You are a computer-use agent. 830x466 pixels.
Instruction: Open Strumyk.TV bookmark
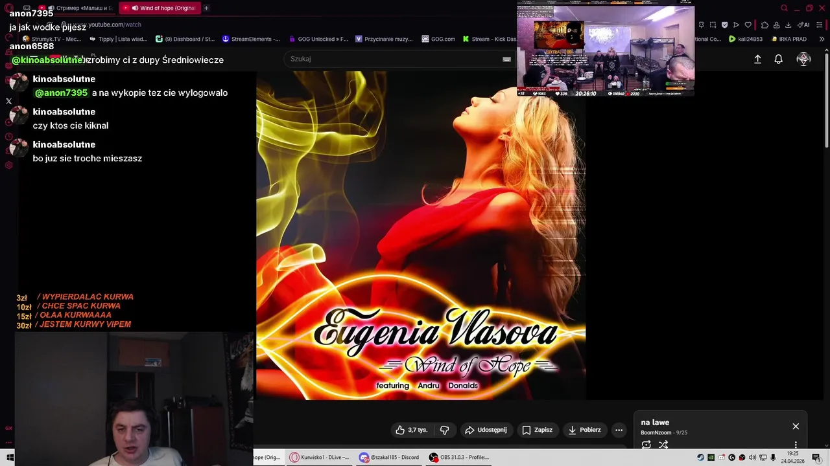pos(52,39)
